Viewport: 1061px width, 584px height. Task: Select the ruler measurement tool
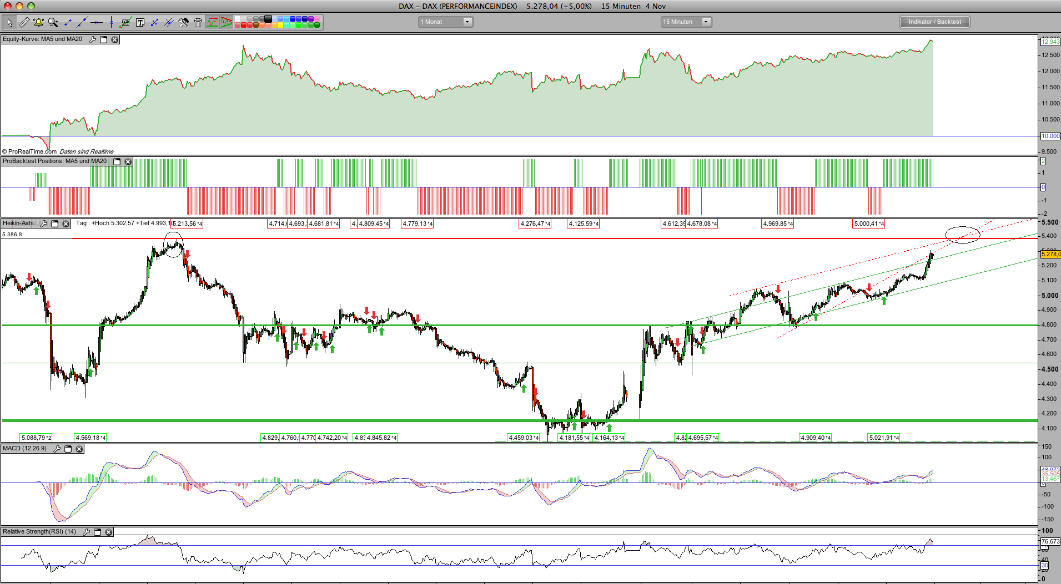pos(24,22)
